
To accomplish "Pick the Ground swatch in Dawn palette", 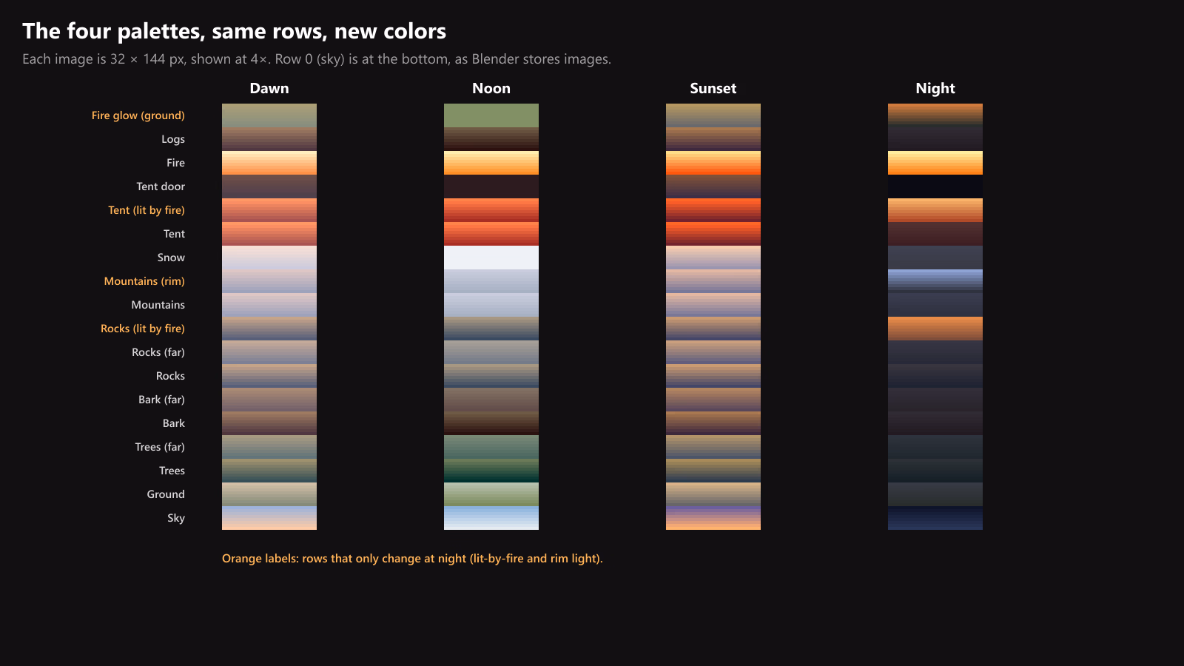I will tap(269, 494).
